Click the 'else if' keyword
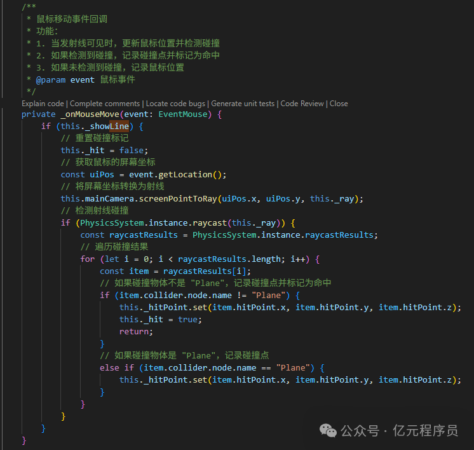Image resolution: width=474 pixels, height=450 pixels. [x=117, y=368]
